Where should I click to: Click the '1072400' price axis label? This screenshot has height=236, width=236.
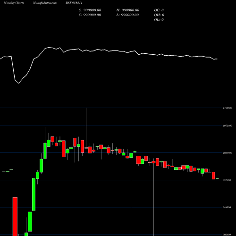[228, 126]
